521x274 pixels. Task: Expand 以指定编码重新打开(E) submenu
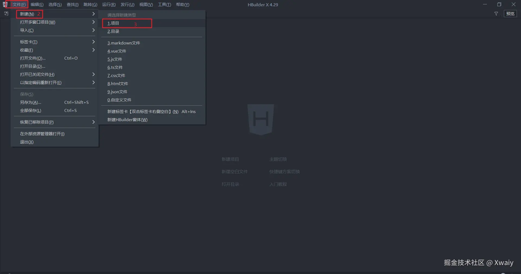[55, 82]
